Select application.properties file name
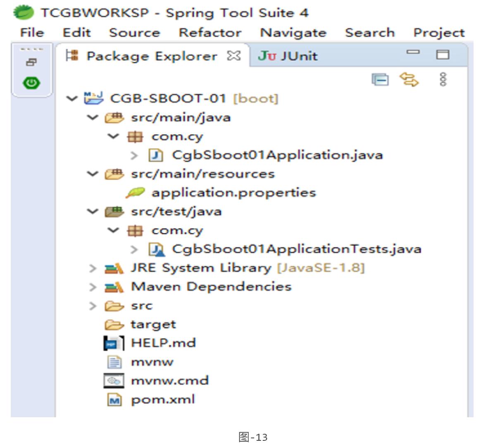Screen dimensions: 481x447 coord(234,193)
